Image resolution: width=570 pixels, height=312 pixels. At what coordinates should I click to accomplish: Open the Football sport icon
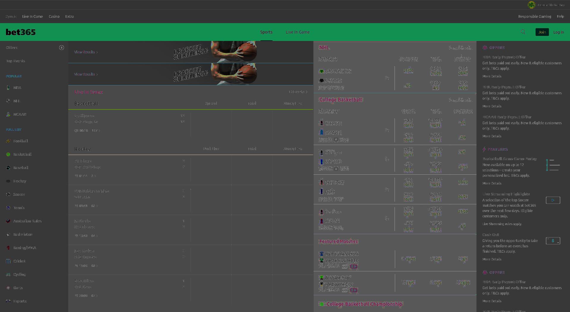[8, 141]
